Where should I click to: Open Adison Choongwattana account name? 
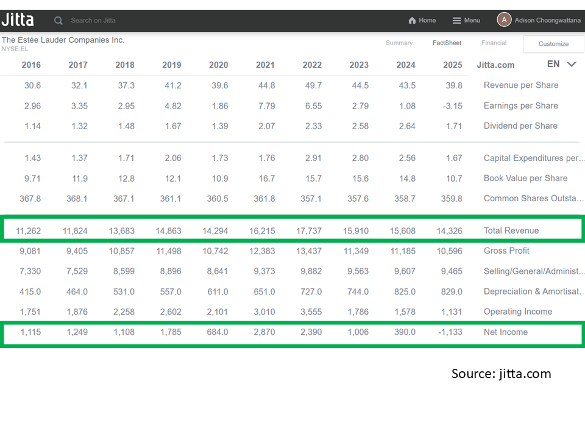548,21
